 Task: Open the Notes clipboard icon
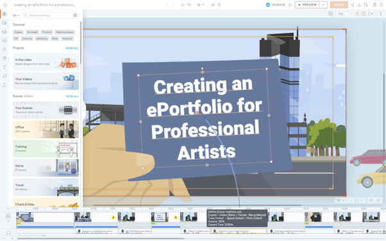[374, 4]
